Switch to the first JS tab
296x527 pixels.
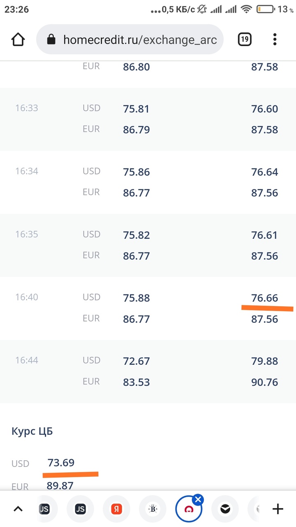coord(44,509)
